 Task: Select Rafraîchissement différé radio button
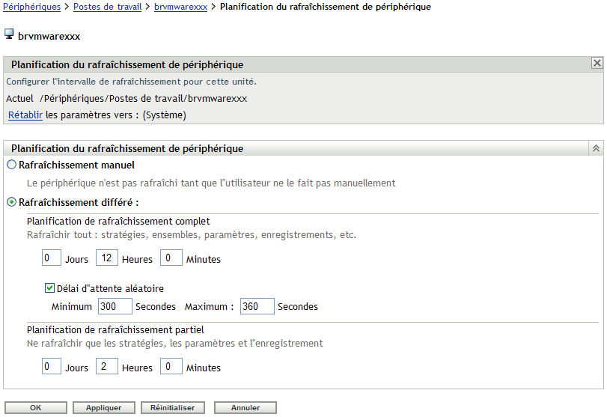11,201
